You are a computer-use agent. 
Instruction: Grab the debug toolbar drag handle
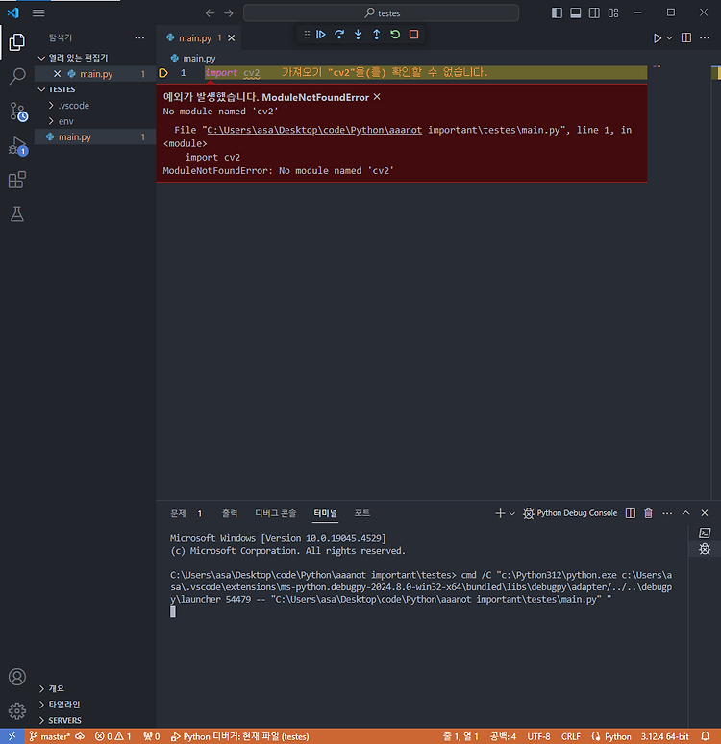tap(307, 35)
